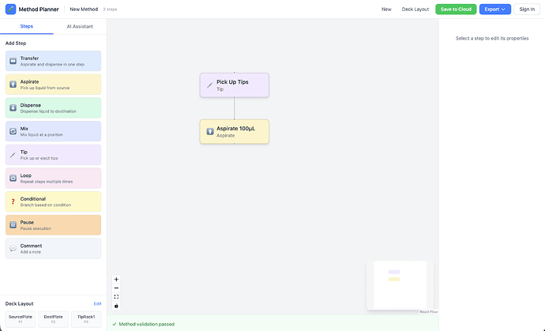Add a Dispense step from the list

coord(53,108)
